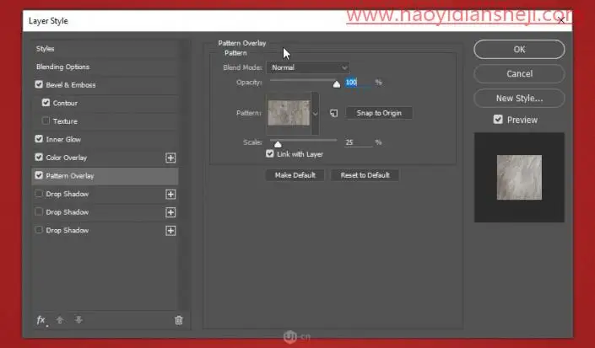Open the fx add layer style menu
The width and height of the screenshot is (595, 348).
tap(41, 320)
